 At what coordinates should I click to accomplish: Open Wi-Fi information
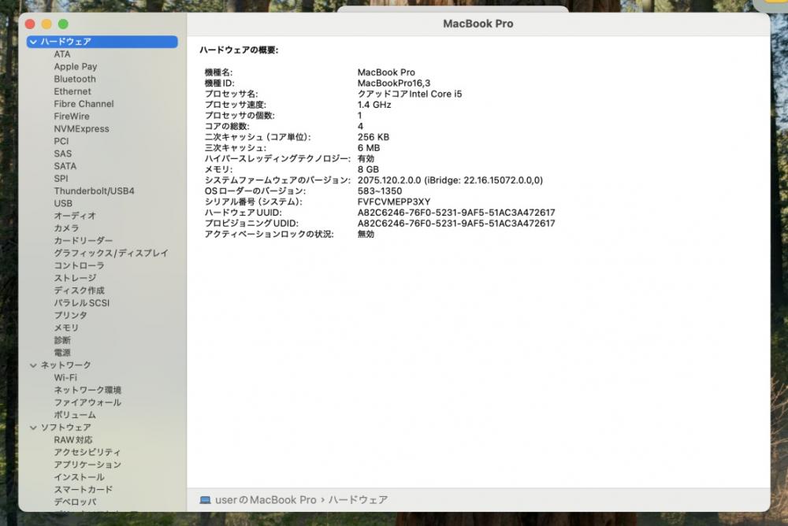65,377
